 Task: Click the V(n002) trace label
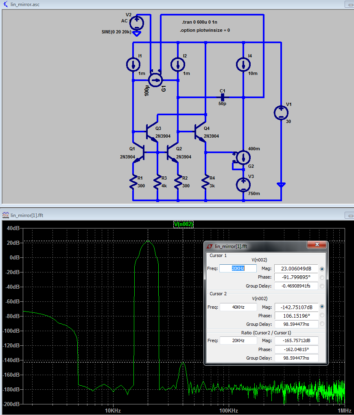(183, 224)
